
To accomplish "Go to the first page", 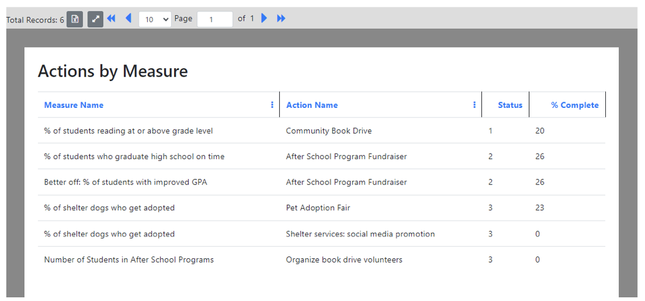I will (x=111, y=19).
